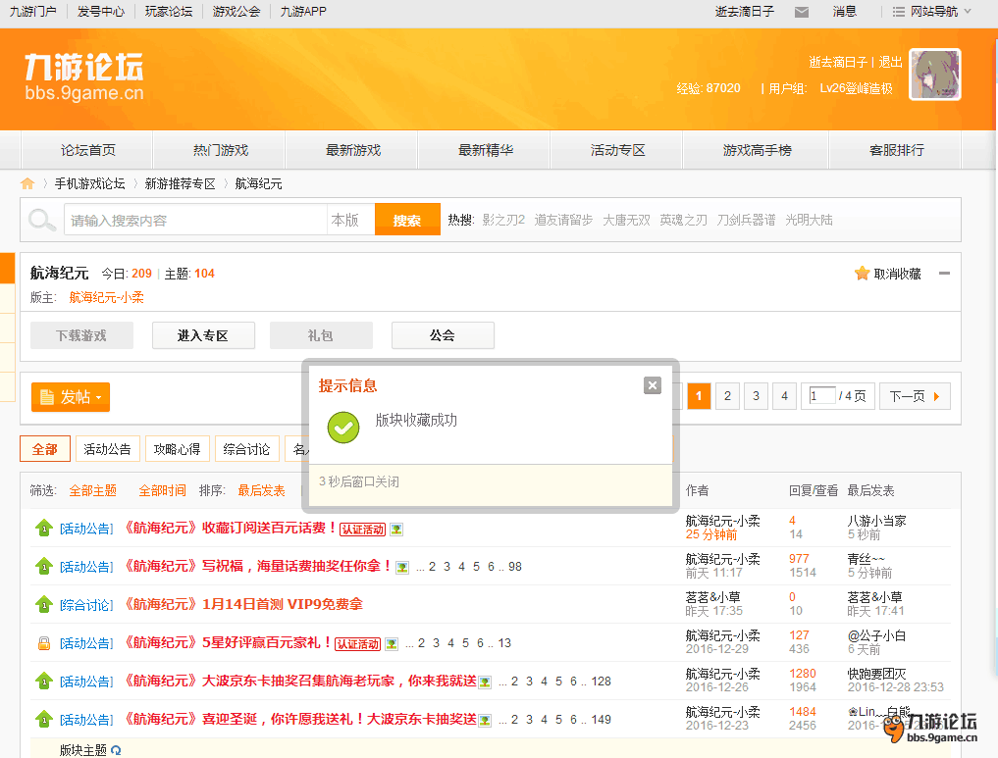The width and height of the screenshot is (998, 758).
Task: Click the 公会 button
Action: tap(443, 335)
